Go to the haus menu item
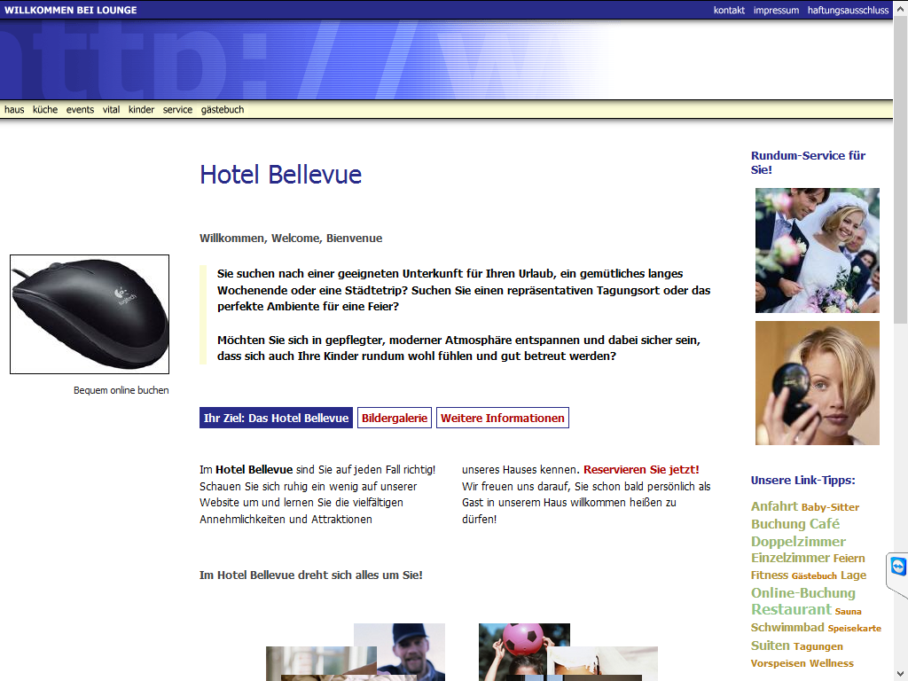This screenshot has height=681, width=908. (14, 109)
